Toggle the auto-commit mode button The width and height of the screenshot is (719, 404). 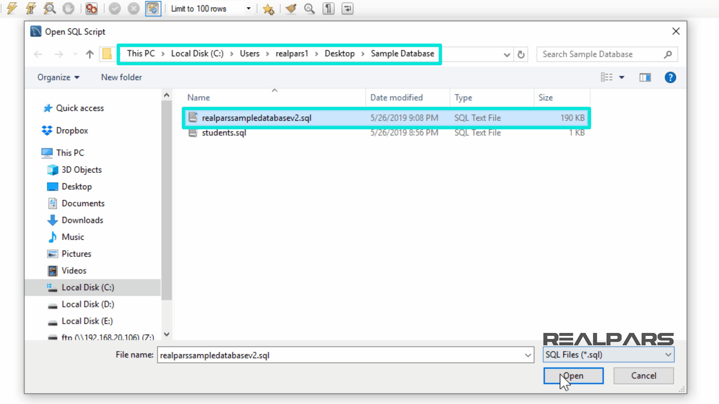(x=153, y=8)
